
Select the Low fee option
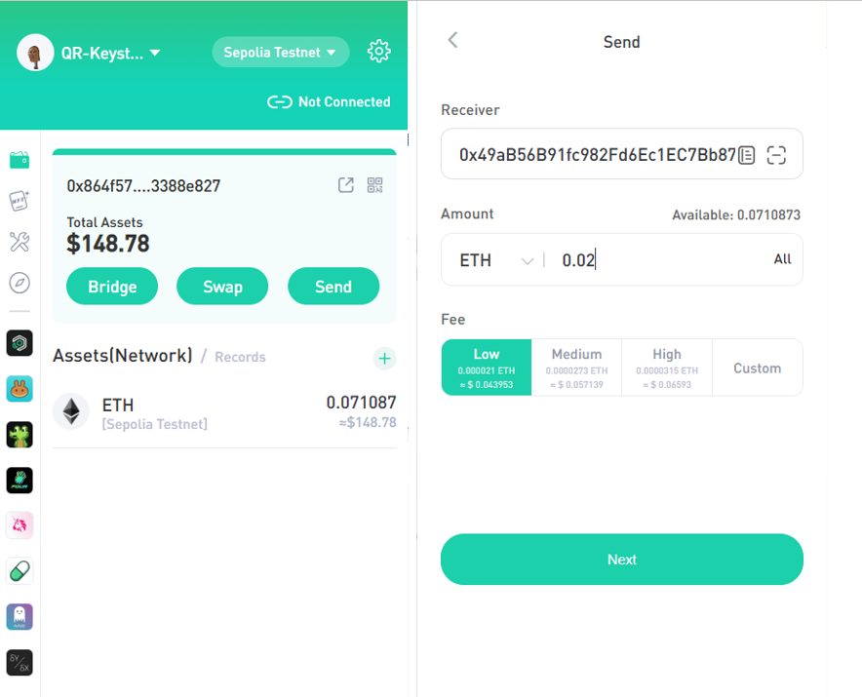487,368
